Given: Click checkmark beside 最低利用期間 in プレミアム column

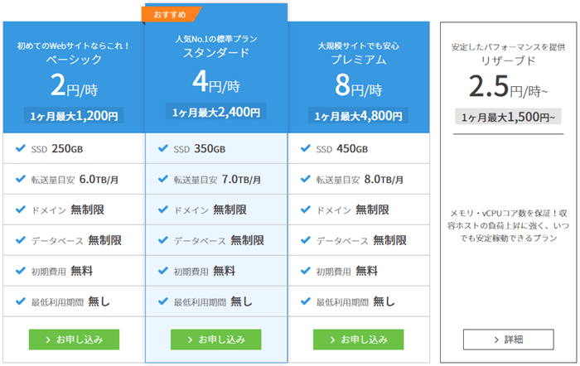Looking at the screenshot, I should coord(306,301).
